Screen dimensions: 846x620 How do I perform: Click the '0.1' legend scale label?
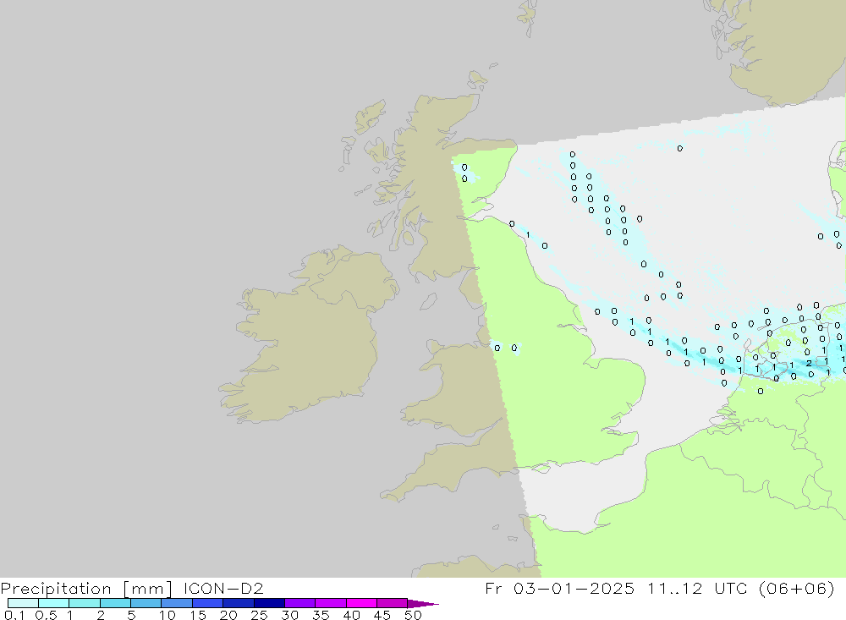click(x=14, y=615)
